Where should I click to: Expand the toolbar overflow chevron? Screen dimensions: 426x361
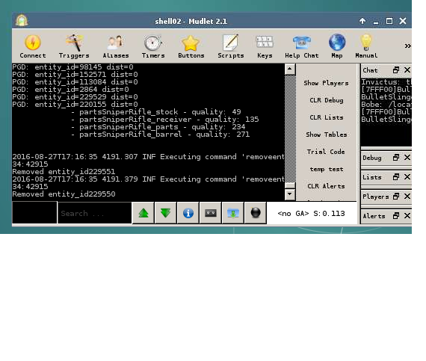[x=407, y=46]
